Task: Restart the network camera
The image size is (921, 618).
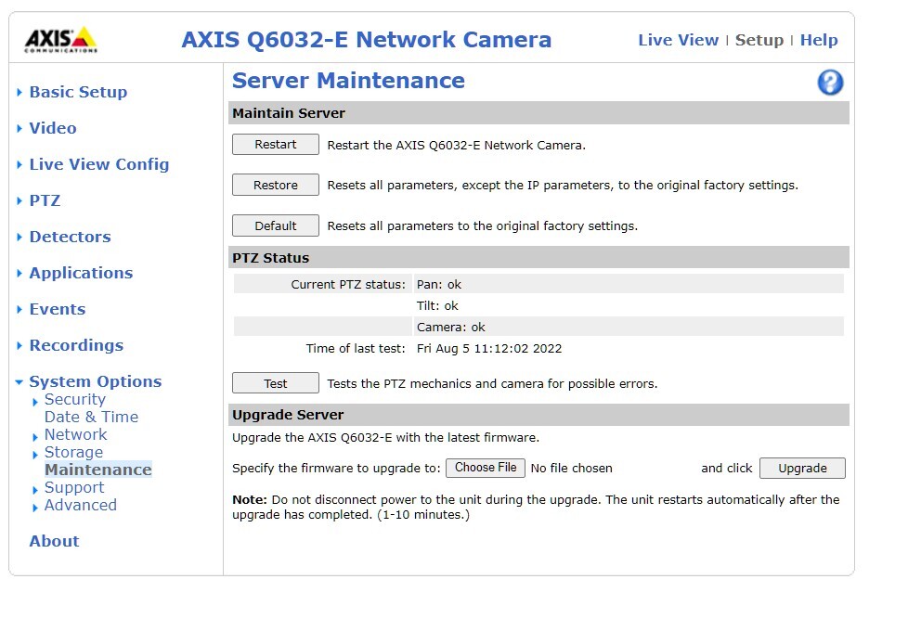Action: [275, 144]
